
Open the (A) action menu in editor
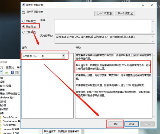[x=1, y=67]
